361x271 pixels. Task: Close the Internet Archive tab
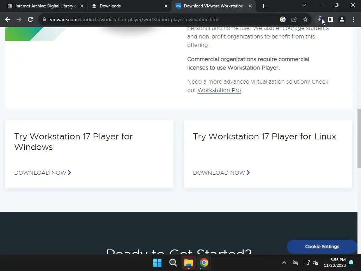click(82, 6)
